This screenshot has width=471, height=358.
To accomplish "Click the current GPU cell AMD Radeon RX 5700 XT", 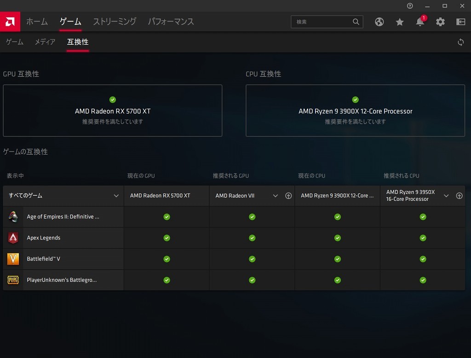I will pos(167,196).
